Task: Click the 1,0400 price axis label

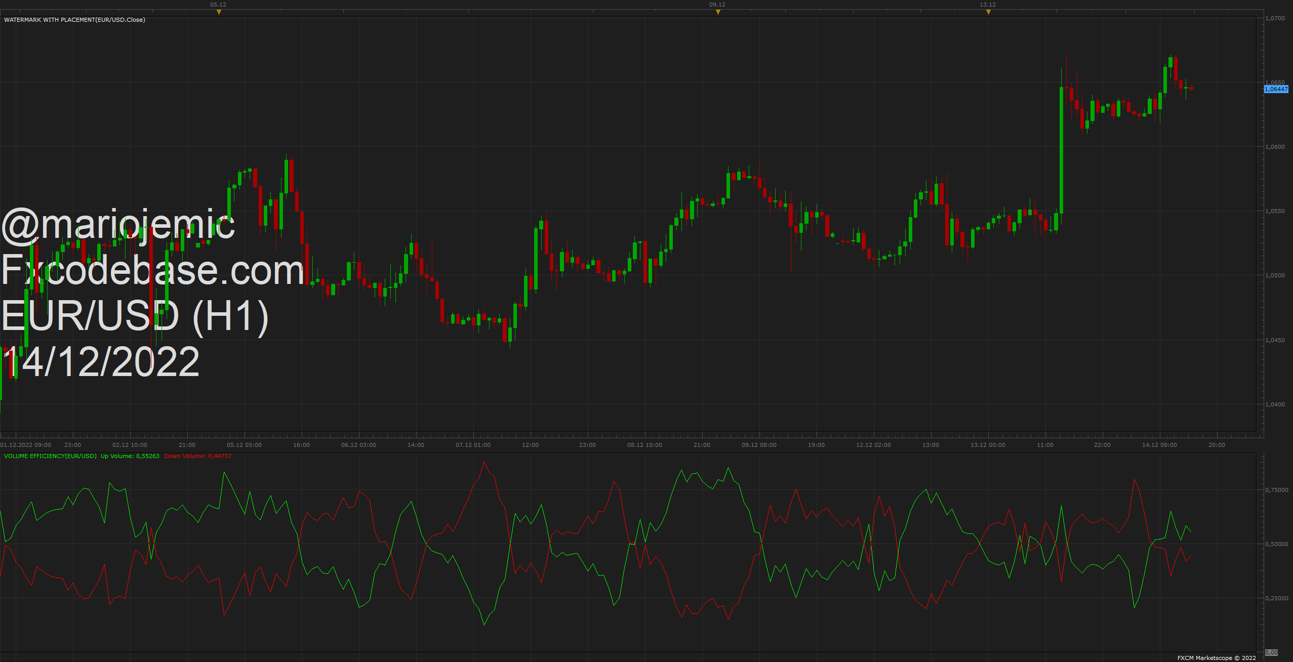Action: pos(1275,404)
